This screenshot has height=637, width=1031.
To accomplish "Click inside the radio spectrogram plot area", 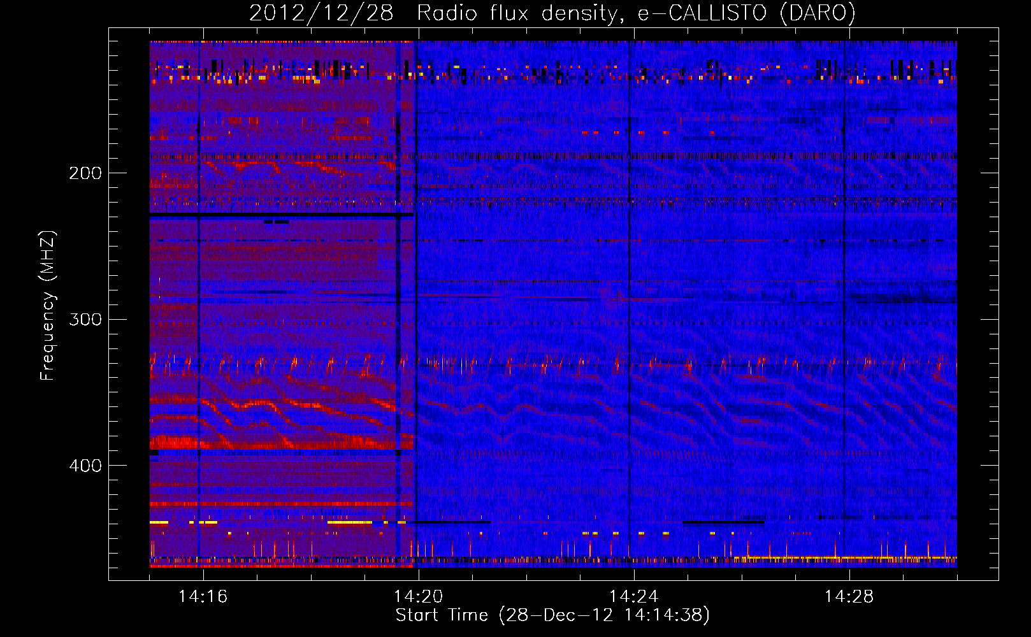I will [553, 304].
